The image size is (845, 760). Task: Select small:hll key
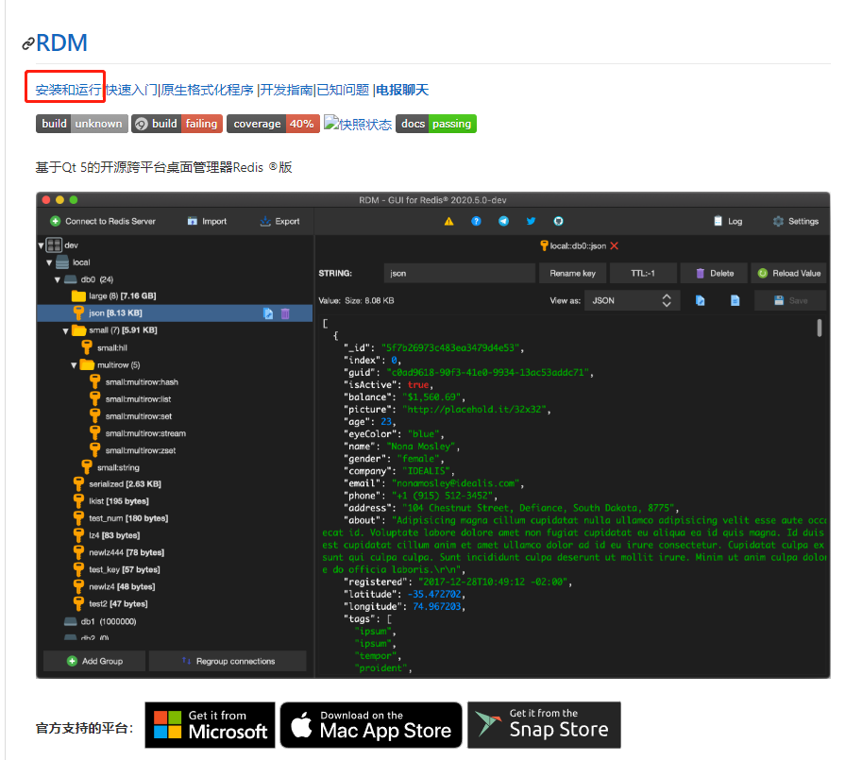tap(105, 347)
